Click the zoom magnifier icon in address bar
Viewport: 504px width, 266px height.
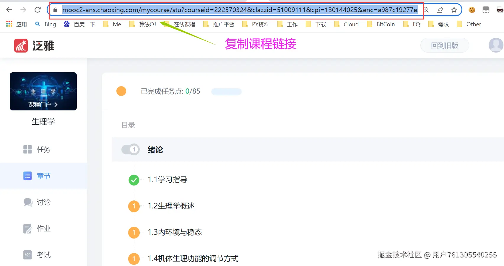click(426, 10)
